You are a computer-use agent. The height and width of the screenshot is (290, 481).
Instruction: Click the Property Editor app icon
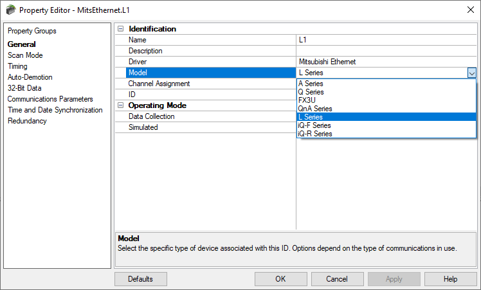(x=10, y=10)
